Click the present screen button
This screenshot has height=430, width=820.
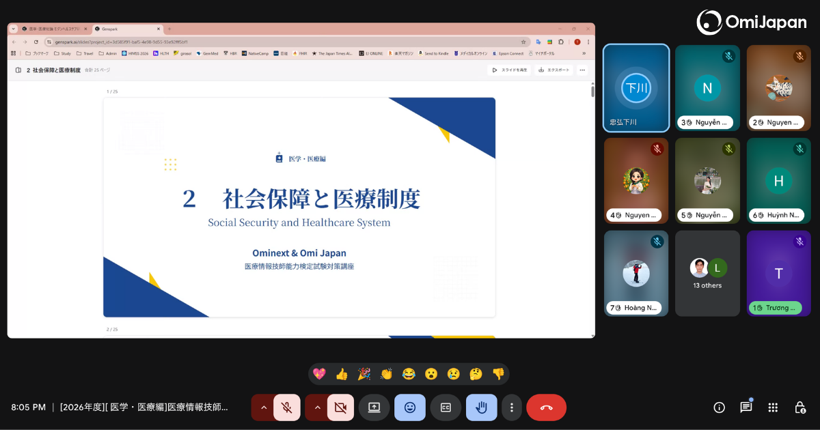coord(374,407)
